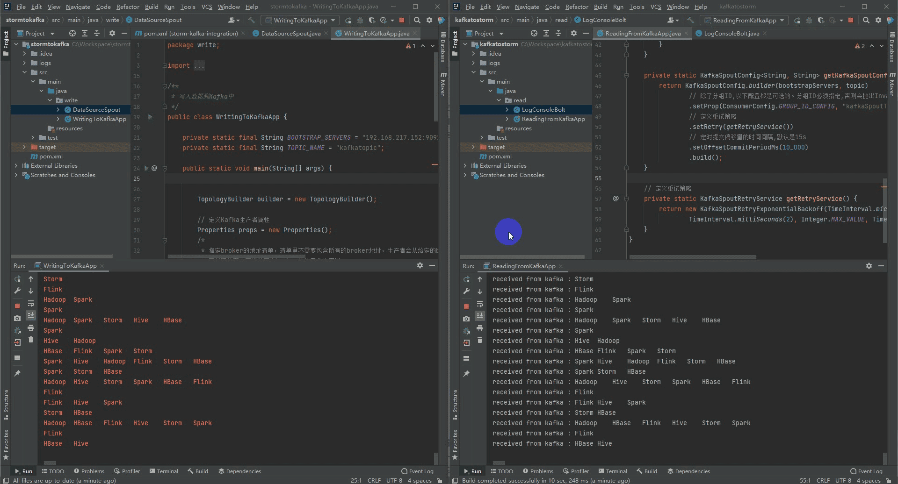Open Maven side panel in stormtokafka window
Viewport: 898px width, 484px height.
point(442,84)
